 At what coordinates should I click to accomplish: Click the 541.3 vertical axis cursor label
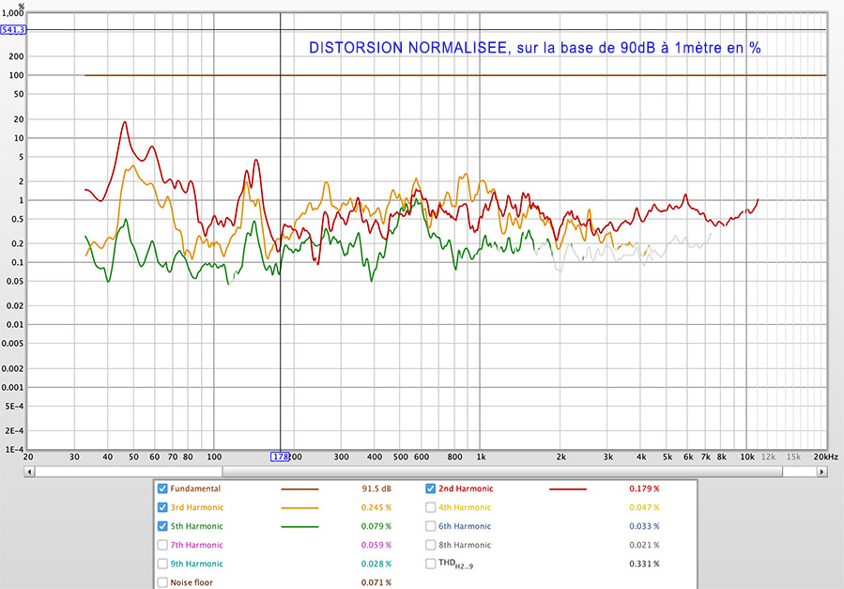[x=13, y=30]
